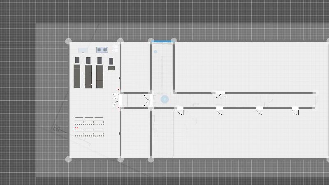
Task: Select the middle long dark table
Action: coord(88,76)
